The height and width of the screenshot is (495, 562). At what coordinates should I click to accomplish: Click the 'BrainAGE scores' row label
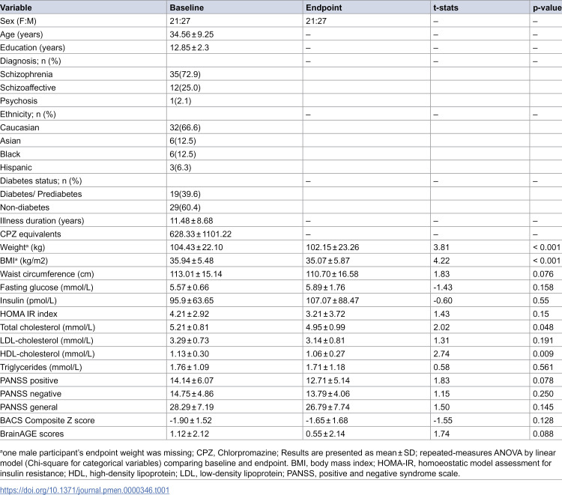[32, 434]
